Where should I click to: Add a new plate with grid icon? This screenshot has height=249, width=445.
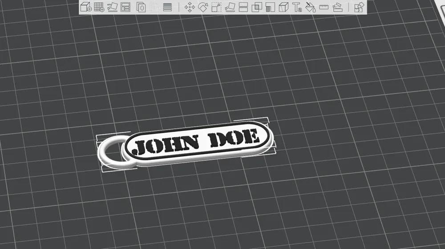[x=99, y=7]
